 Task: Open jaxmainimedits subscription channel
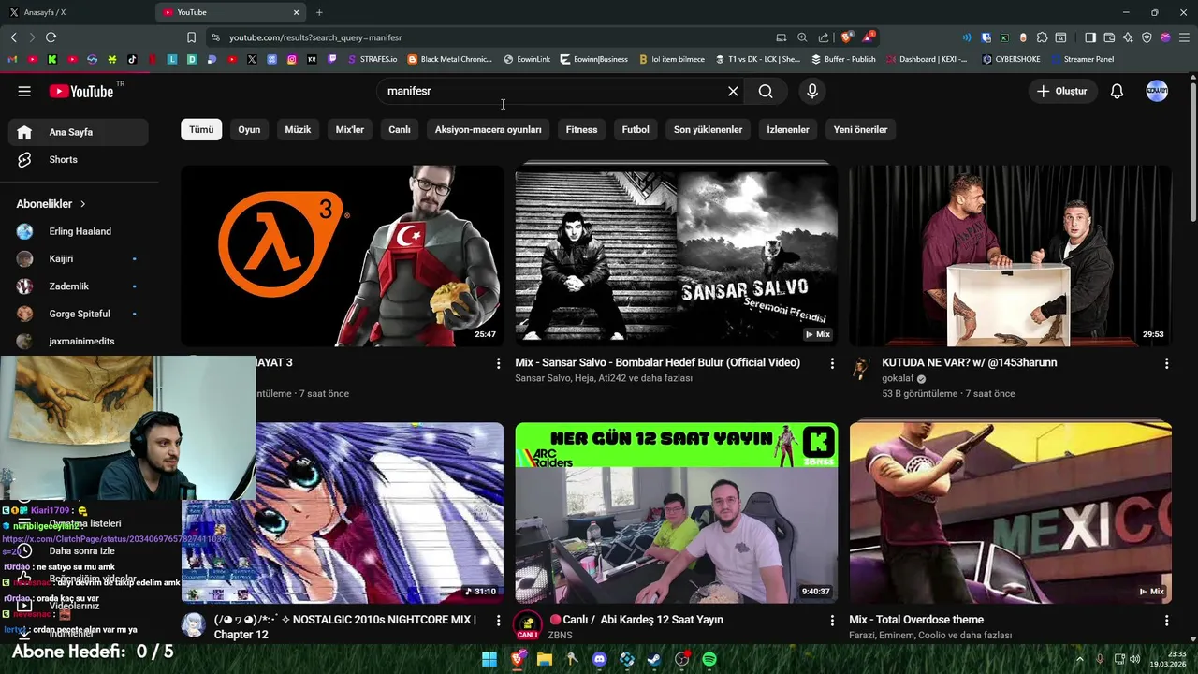coord(79,341)
